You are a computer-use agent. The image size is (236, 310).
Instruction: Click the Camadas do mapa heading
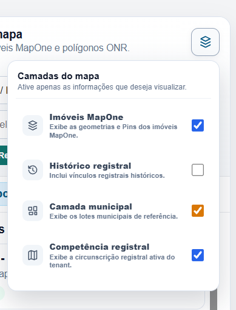pos(58,76)
